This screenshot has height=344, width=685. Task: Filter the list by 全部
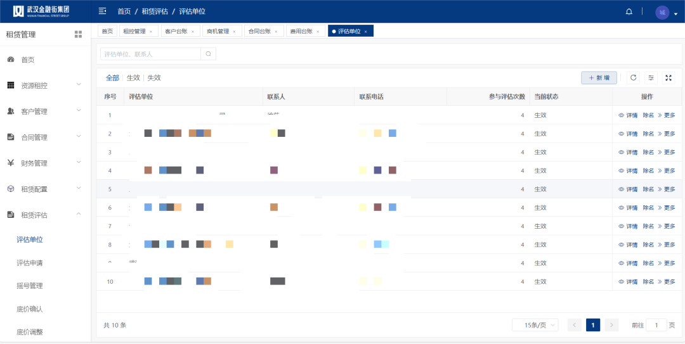point(112,78)
